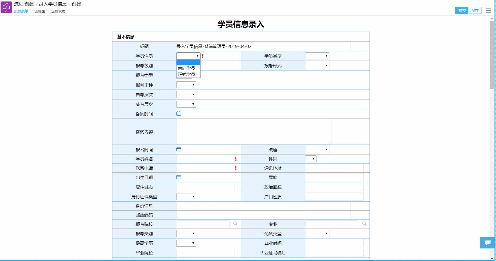This screenshot has width=496, height=261.
Task: Click the 咨询内容 textarea resize handle
Action: pos(329,142)
